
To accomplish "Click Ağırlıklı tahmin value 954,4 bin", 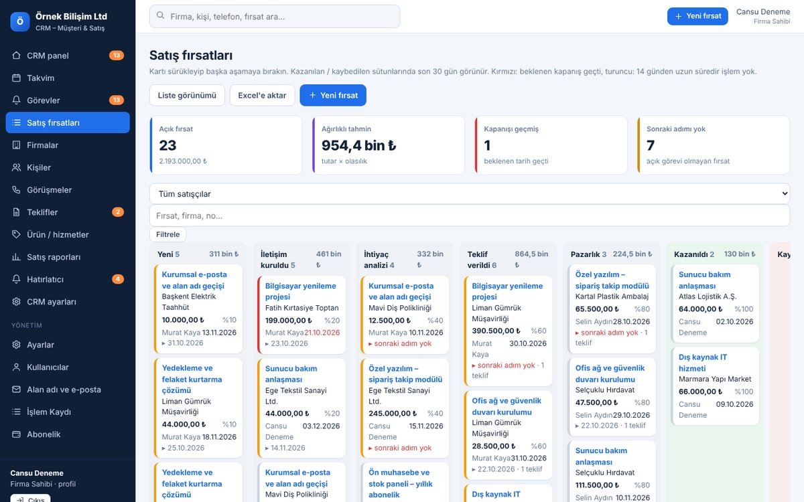I will [x=358, y=145].
